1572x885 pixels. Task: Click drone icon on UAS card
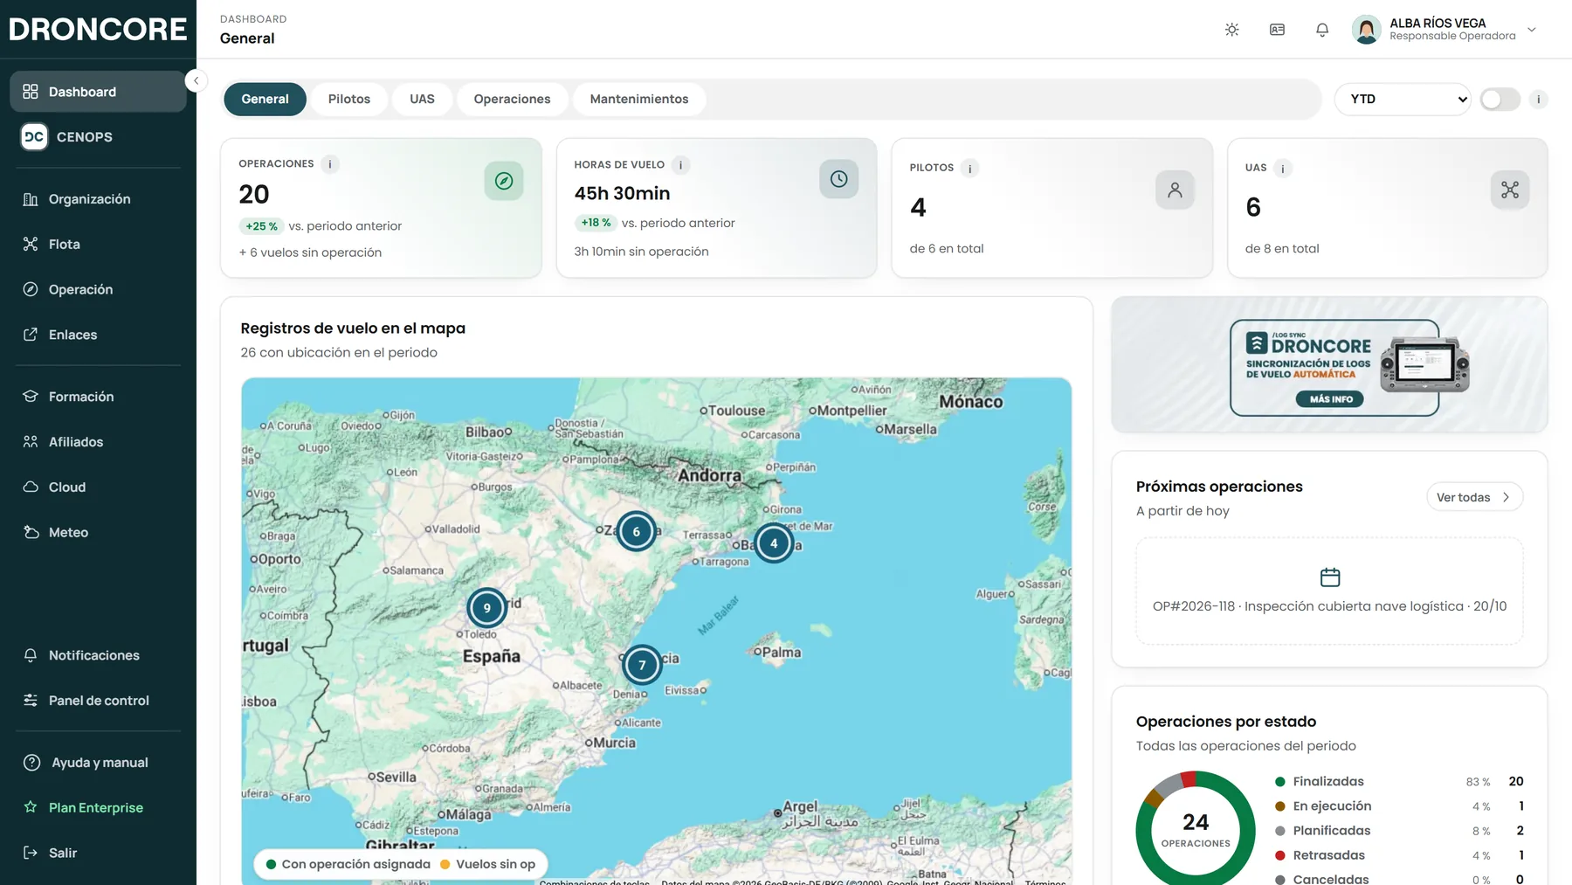coord(1510,190)
